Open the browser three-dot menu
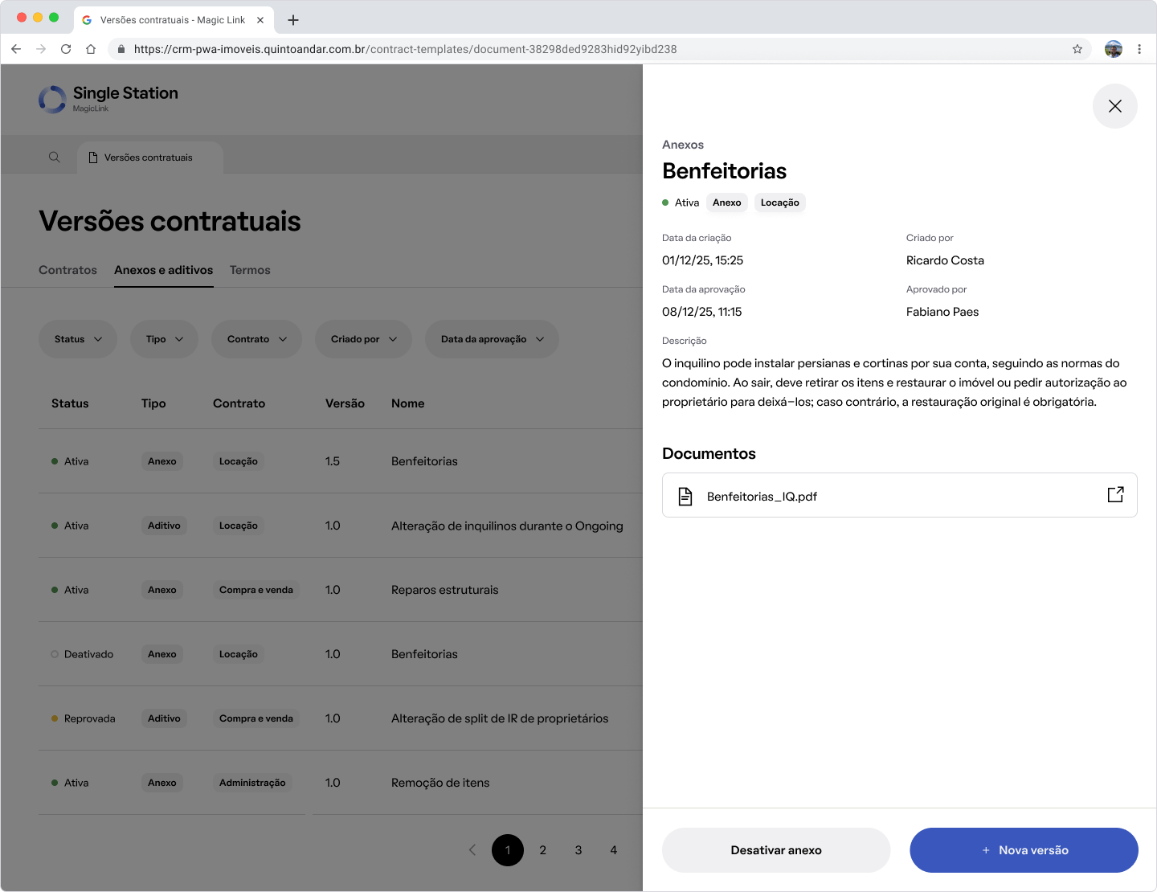 tap(1139, 49)
